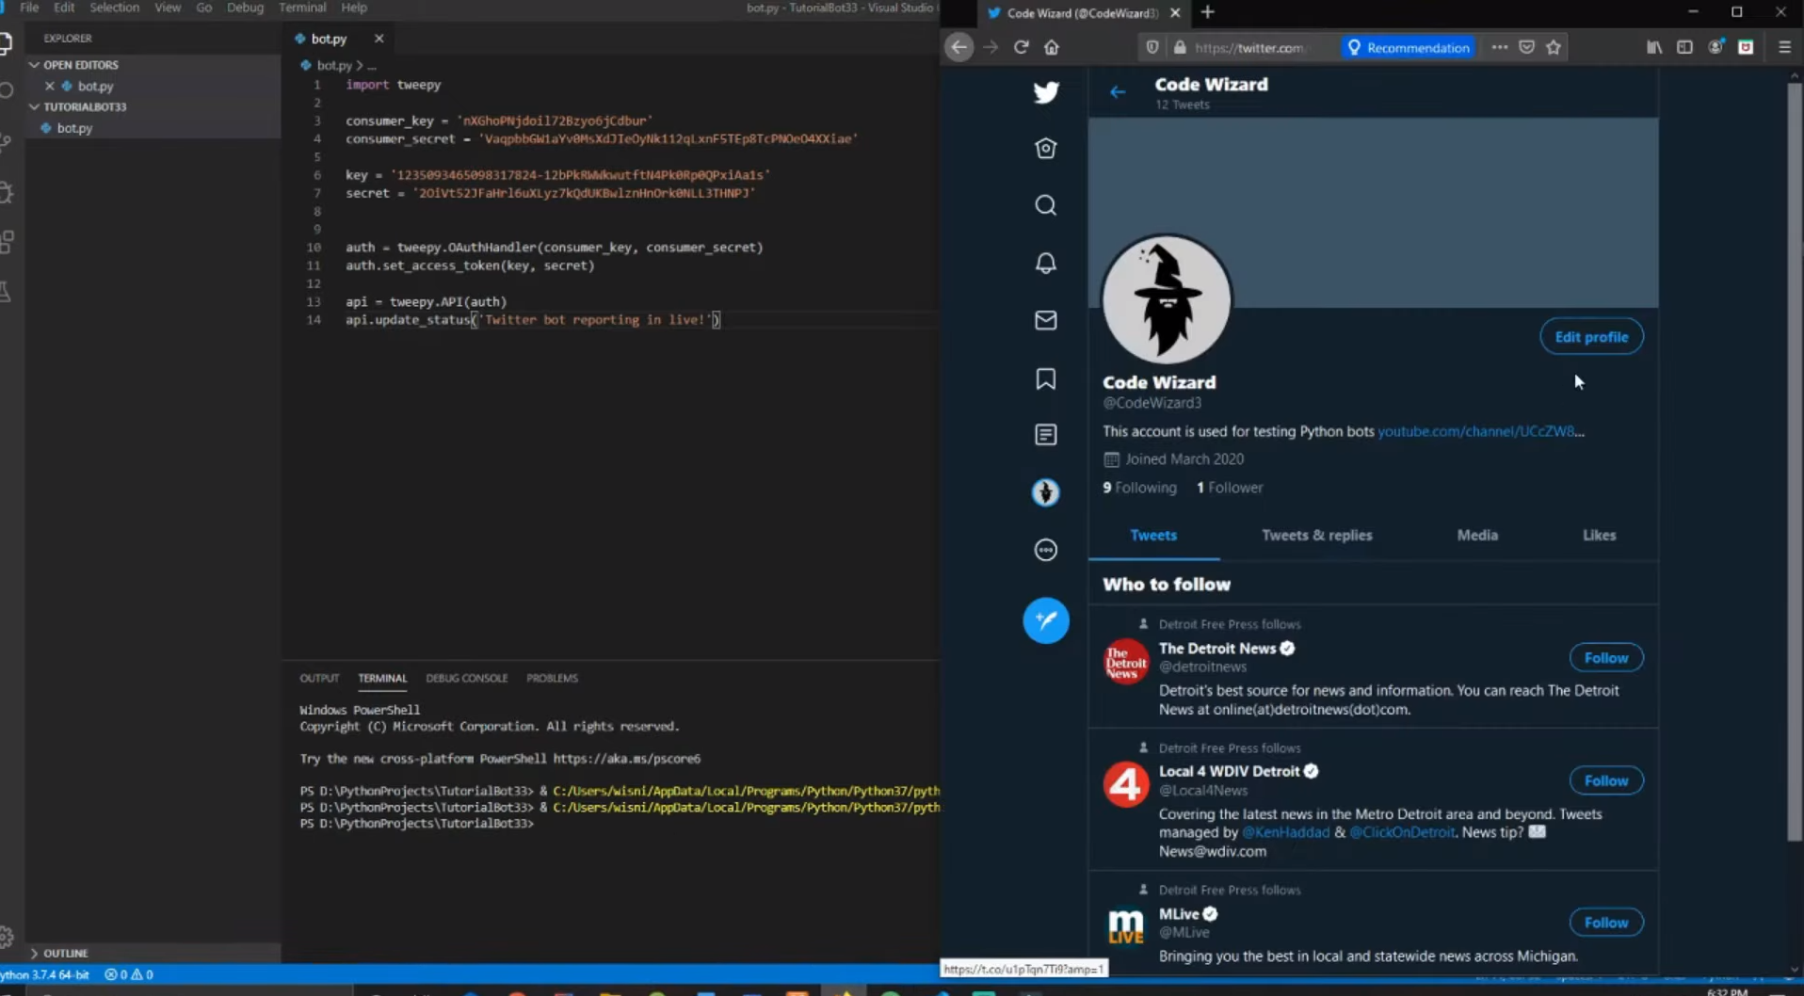Follow Local 4 WDIV Detroit account

[x=1606, y=780]
